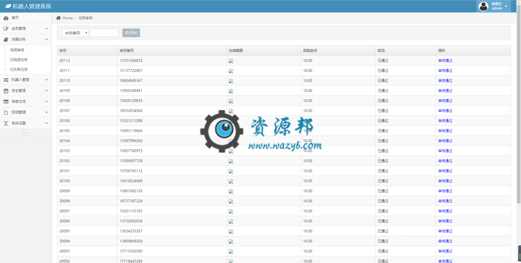Click the shuffle icon beside 机器人管理
This screenshot has width=521, height=263.
tap(6, 80)
